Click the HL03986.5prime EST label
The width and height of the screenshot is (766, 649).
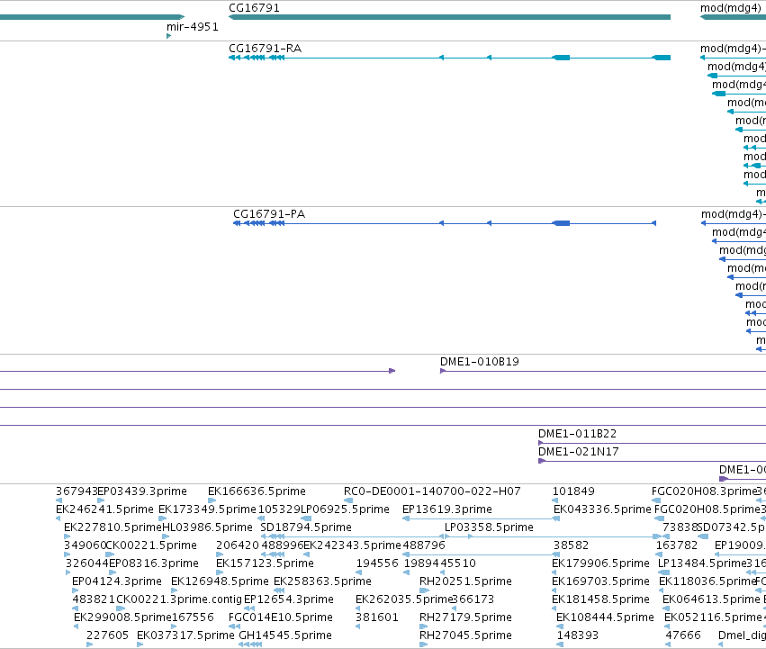[x=207, y=527]
